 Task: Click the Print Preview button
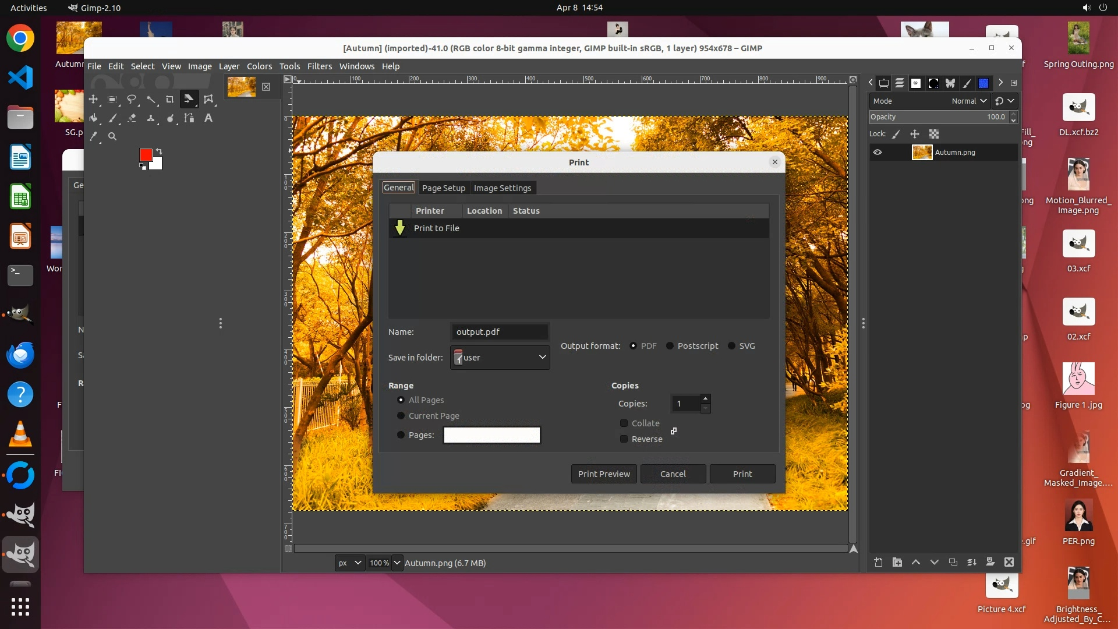(604, 474)
